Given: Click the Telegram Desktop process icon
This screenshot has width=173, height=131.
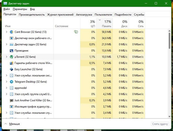Looking at the screenshot, I should point(11,82).
